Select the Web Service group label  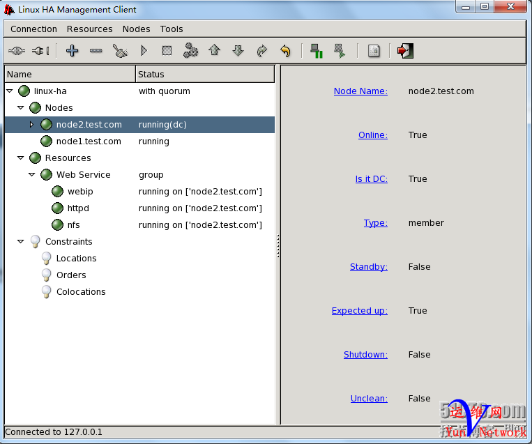point(84,175)
